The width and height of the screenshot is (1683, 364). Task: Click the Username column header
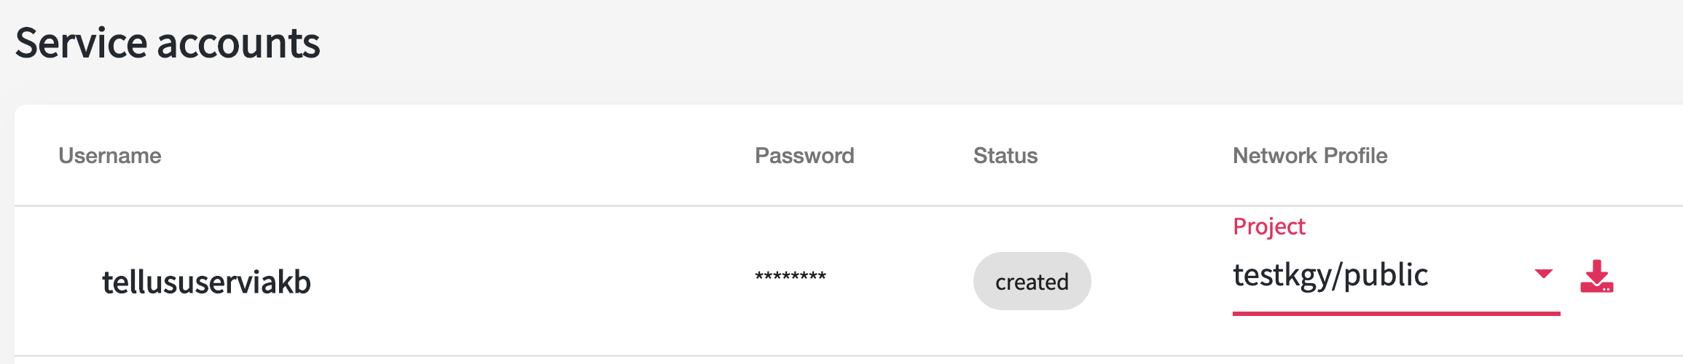pyautogui.click(x=110, y=155)
